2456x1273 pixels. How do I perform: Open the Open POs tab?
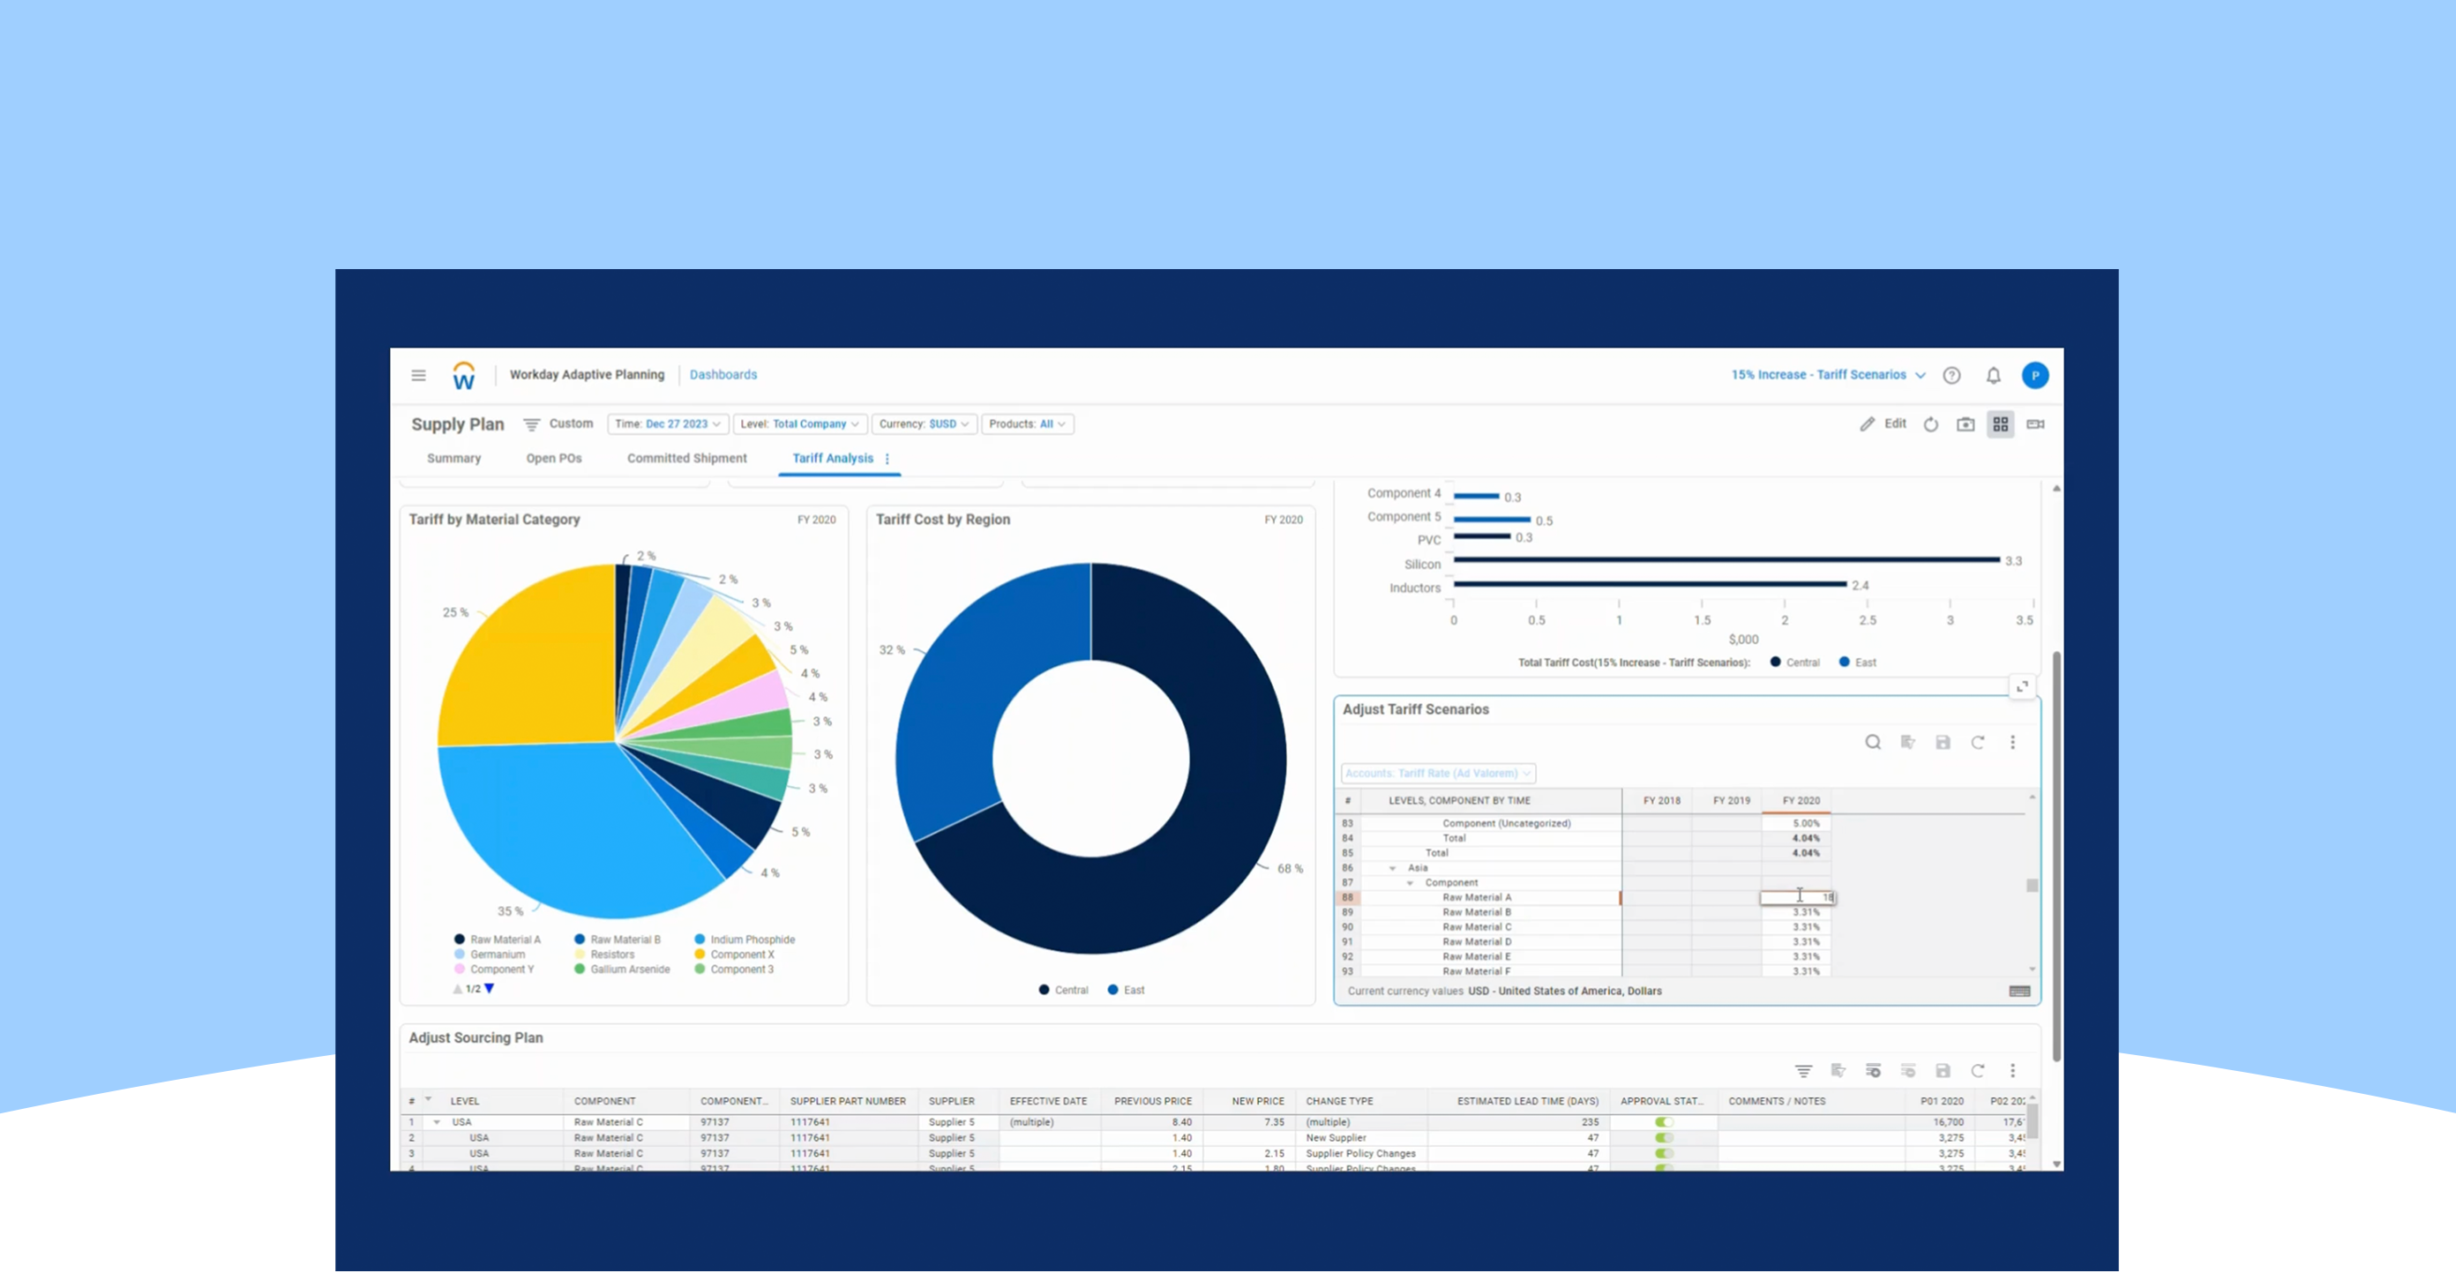pos(553,459)
